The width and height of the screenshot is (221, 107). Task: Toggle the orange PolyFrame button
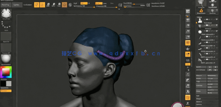(x=188, y=97)
